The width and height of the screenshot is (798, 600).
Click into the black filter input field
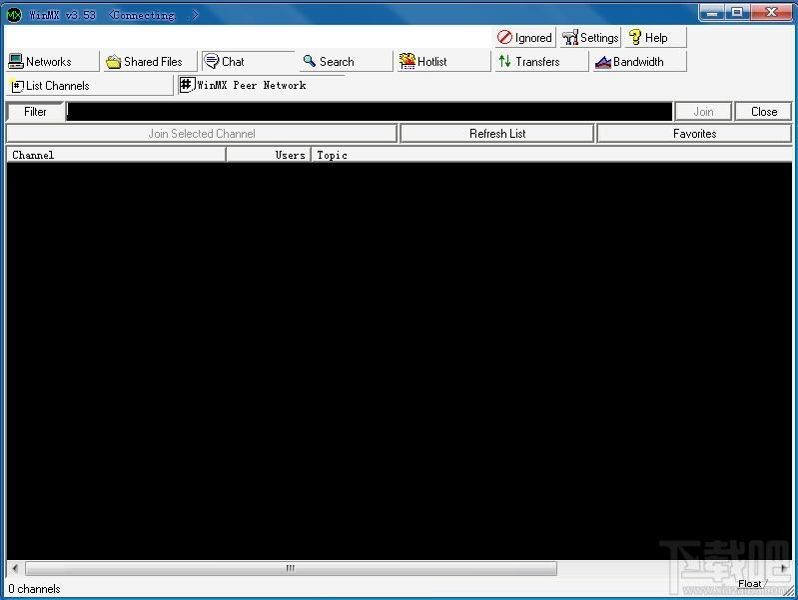tap(370, 112)
